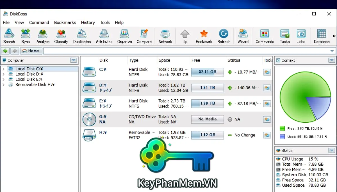Open the Wizard tool
Viewport: 337px width, 192px height.
(x=243, y=36)
